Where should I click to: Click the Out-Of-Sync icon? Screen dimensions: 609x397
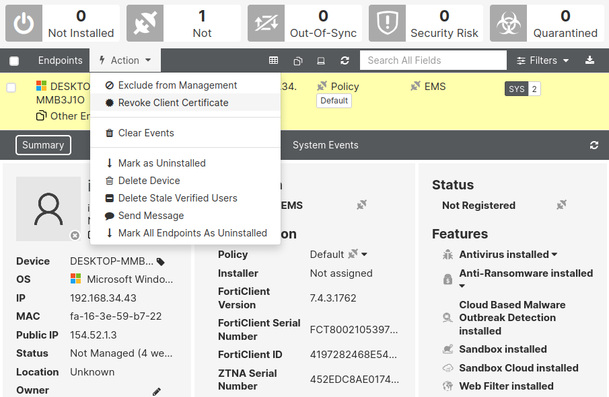[x=266, y=22]
